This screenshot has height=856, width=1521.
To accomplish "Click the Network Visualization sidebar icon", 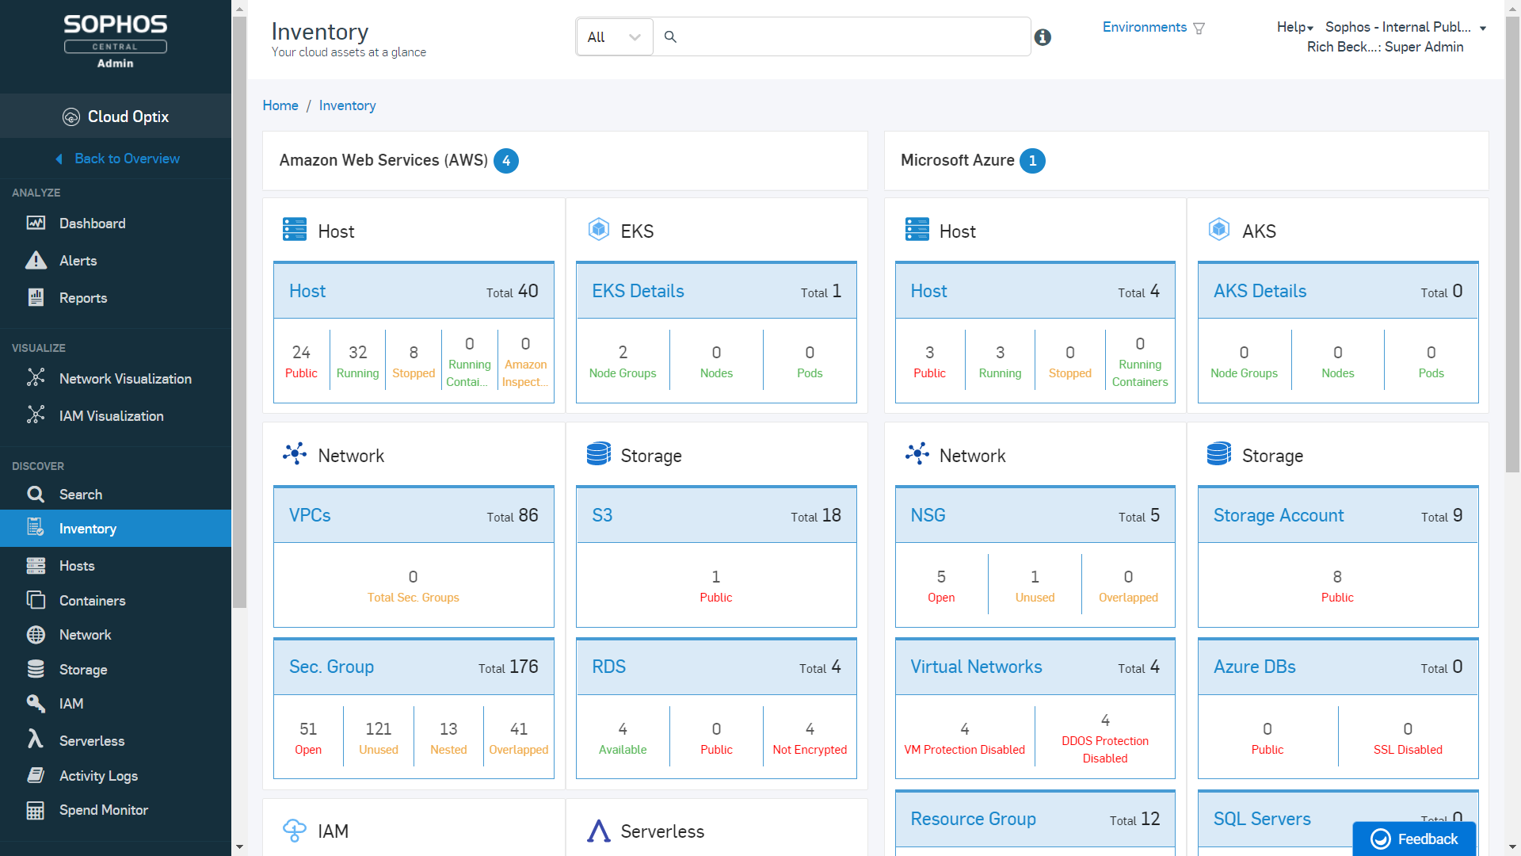I will tap(36, 378).
